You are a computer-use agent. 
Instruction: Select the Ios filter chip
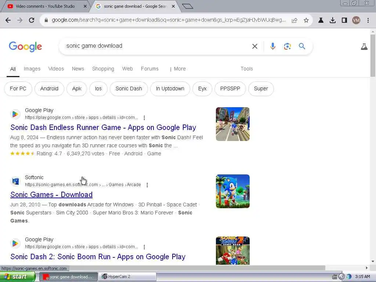pos(98,89)
